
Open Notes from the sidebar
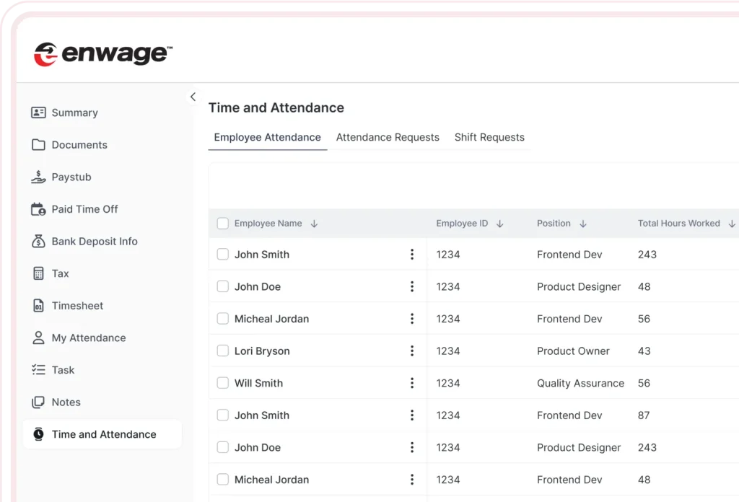coord(66,402)
